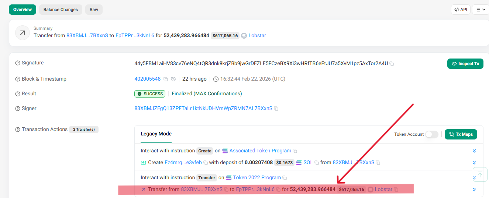
Task: Copy the block number 402005548
Action: pyautogui.click(x=166, y=79)
